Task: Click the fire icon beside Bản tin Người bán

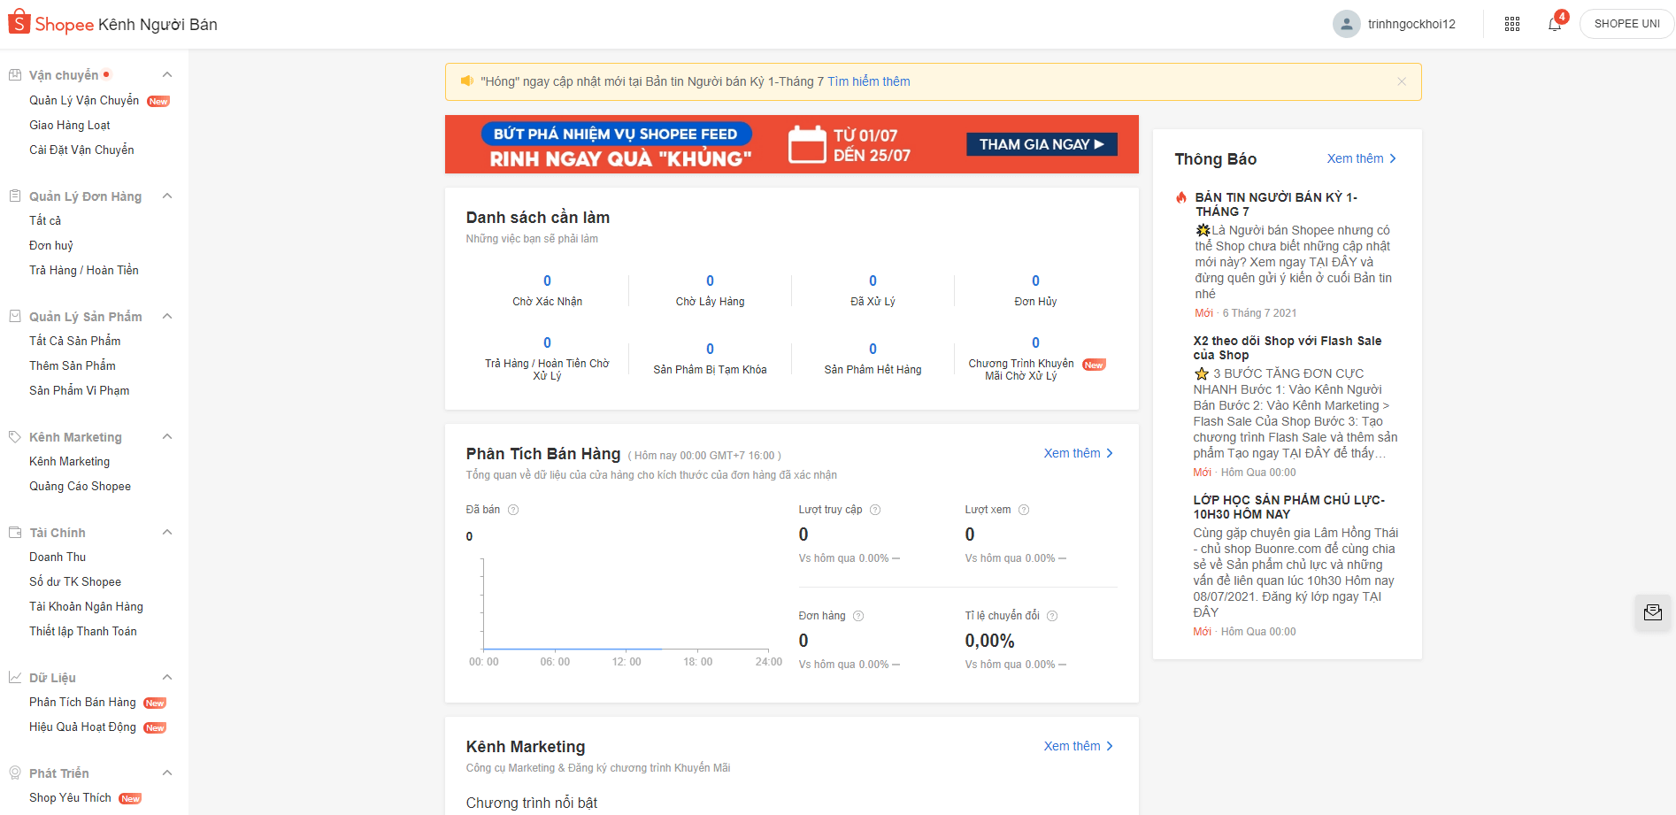Action: coord(1181,197)
